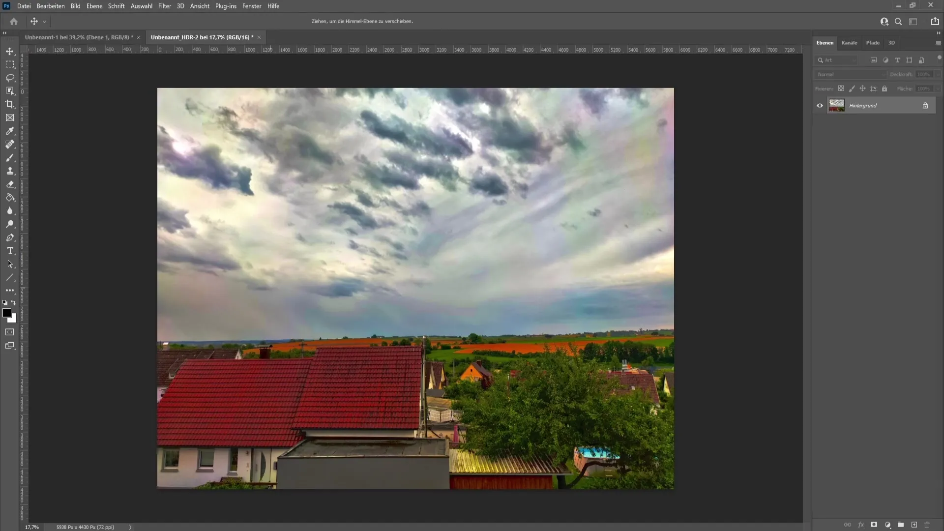Select the Move tool in the toolbar

pyautogui.click(x=10, y=51)
